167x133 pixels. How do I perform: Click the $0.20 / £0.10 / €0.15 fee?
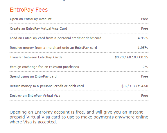(x=131, y=57)
